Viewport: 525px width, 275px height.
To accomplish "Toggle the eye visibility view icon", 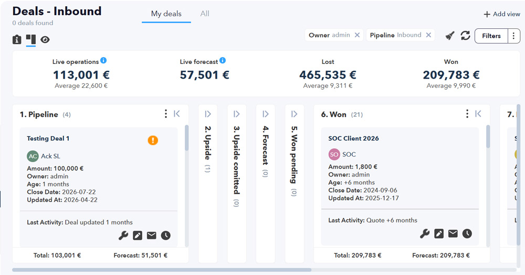I will [x=45, y=40].
